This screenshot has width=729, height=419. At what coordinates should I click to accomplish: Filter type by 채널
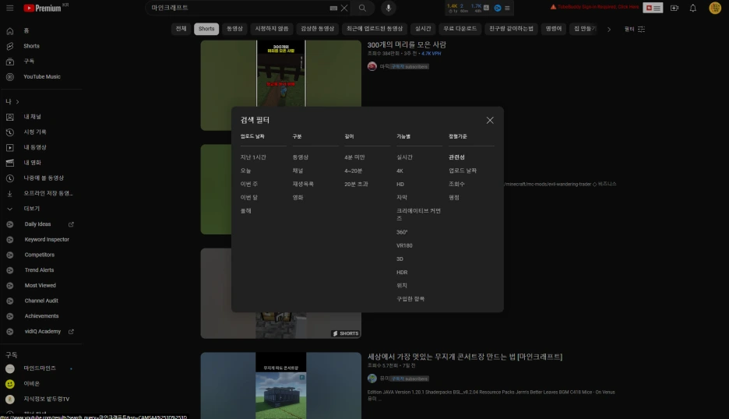(298, 171)
